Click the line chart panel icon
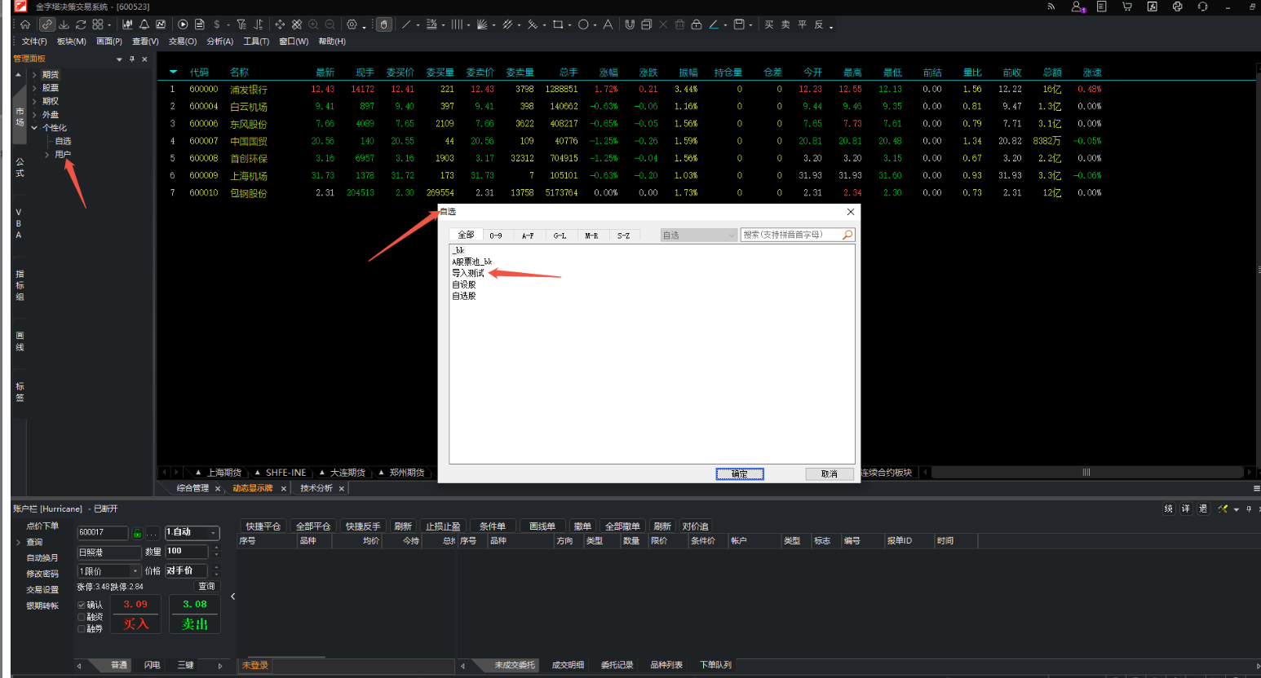Image resolution: width=1261 pixels, height=678 pixels. point(161,24)
